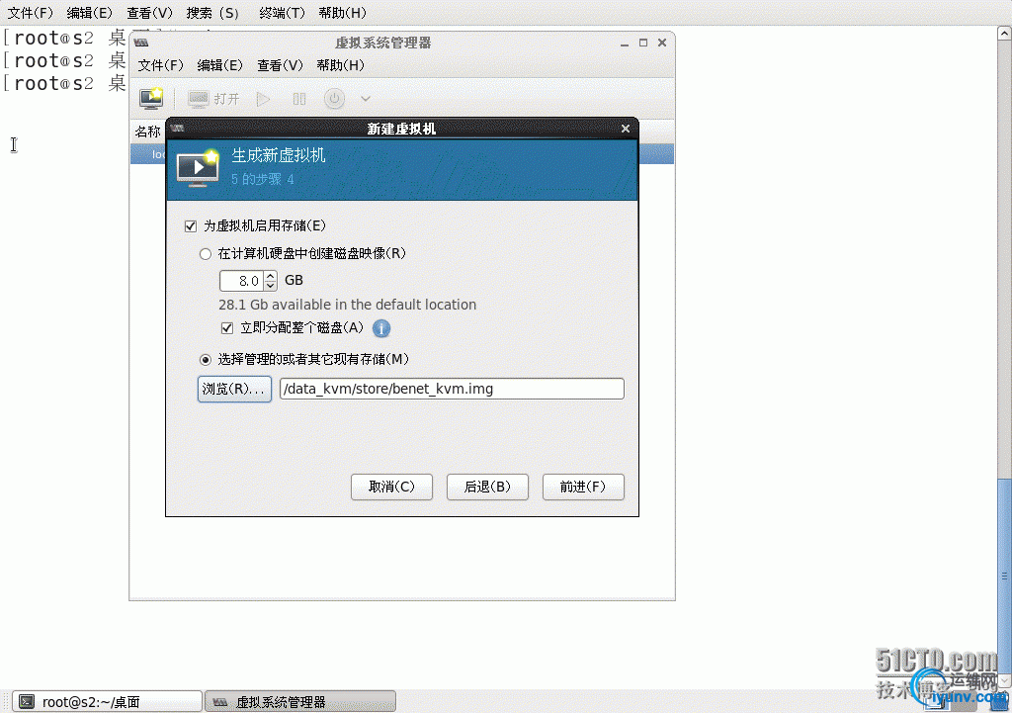Open terminal 文件(F) menu
The image size is (1012, 713).
[30, 13]
